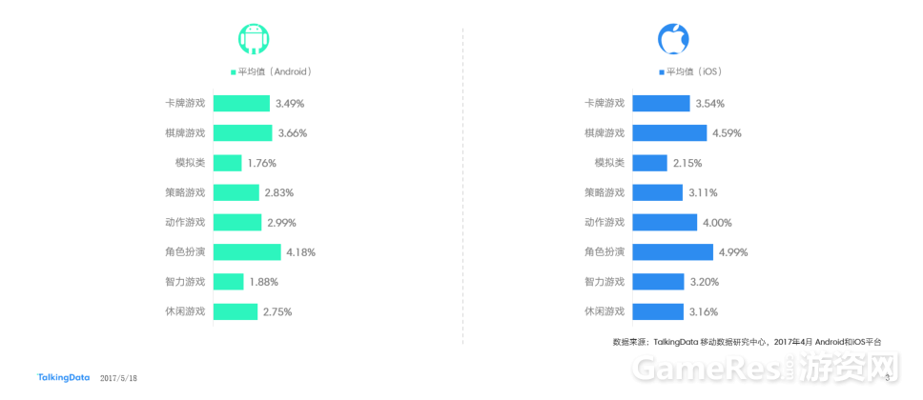This screenshot has width=923, height=400.
Task: Click the 平均值 (Android) legend label
Action: pos(275,71)
